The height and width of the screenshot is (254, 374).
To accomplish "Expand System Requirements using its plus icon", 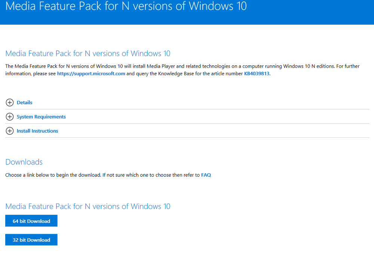I will [10, 117].
